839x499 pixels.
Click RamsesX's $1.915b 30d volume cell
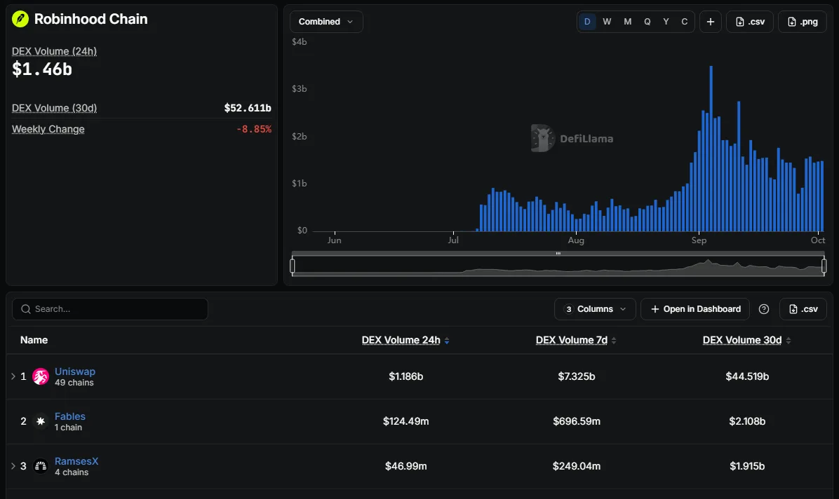click(x=748, y=466)
